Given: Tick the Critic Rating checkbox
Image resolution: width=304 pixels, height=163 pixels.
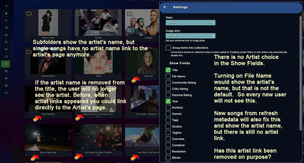Looking at the screenshot, I should (168, 89).
